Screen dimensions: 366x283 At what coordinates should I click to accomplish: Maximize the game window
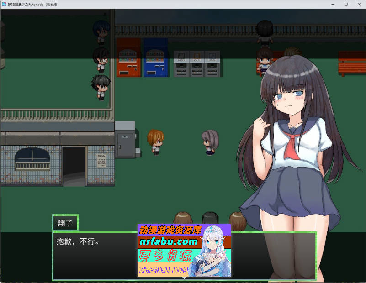click(346, 4)
